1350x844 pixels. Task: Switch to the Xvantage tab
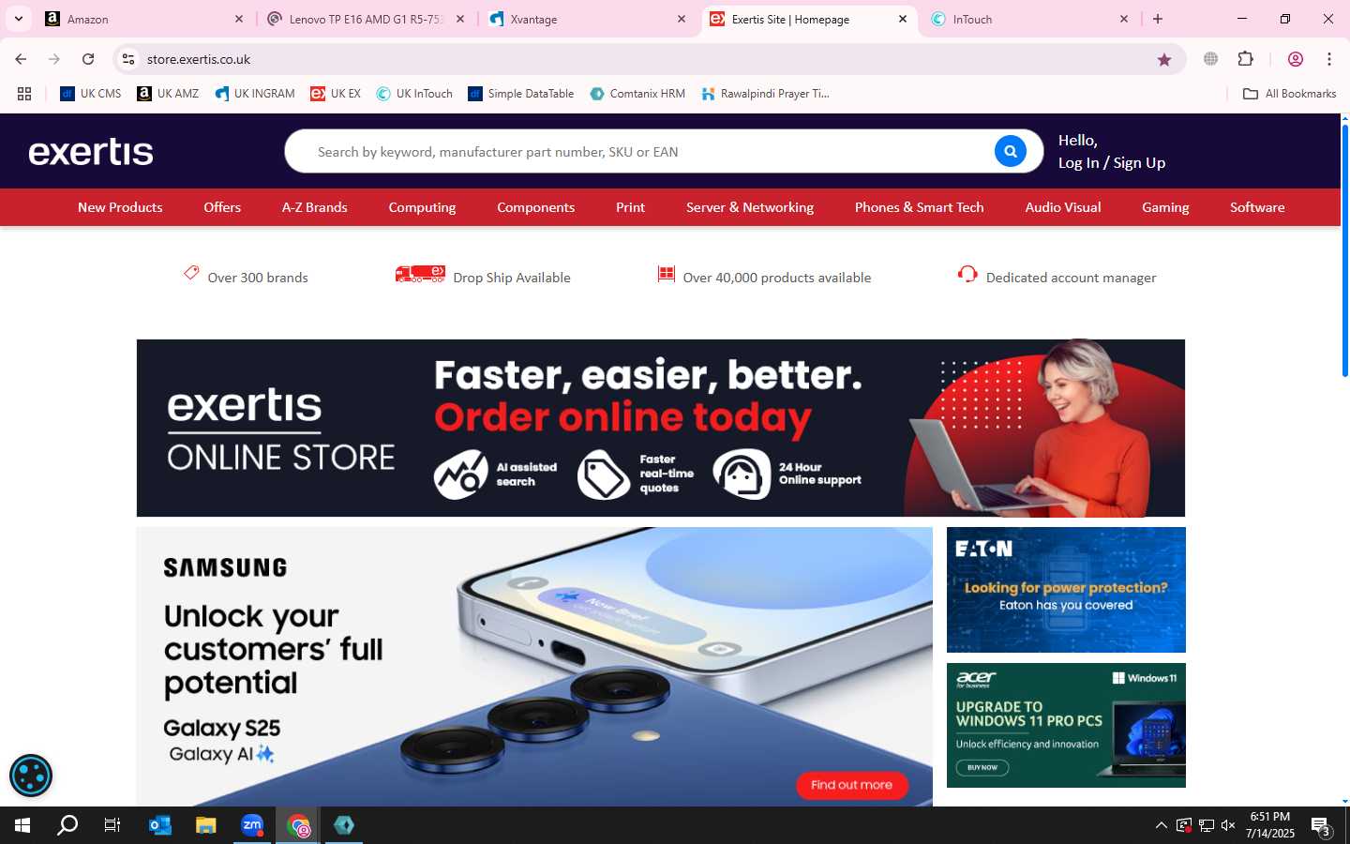tap(588, 19)
